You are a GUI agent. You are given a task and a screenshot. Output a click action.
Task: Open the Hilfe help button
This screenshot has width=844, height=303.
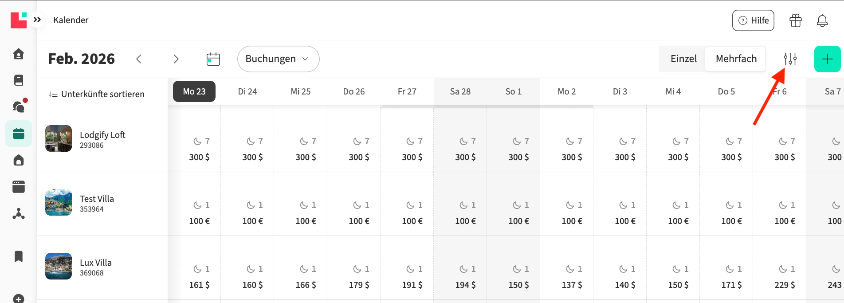click(753, 20)
